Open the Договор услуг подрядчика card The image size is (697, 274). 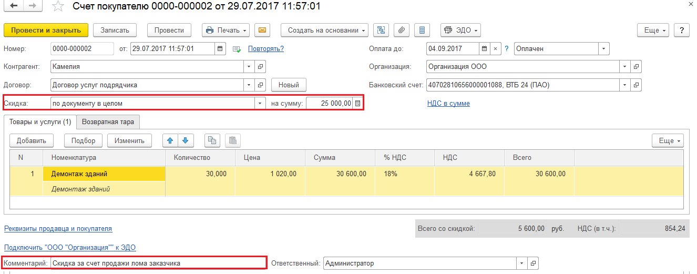[260, 85]
